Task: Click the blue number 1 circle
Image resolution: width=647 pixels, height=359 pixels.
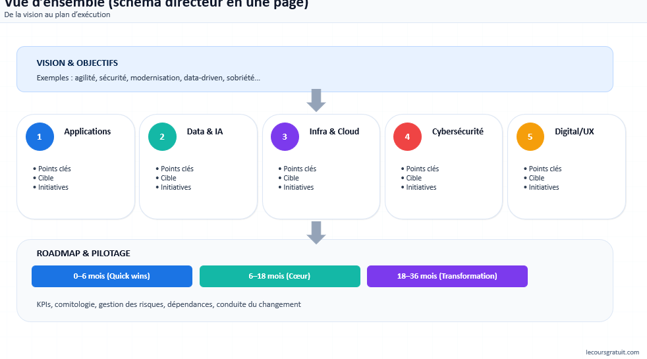Action: tap(40, 137)
